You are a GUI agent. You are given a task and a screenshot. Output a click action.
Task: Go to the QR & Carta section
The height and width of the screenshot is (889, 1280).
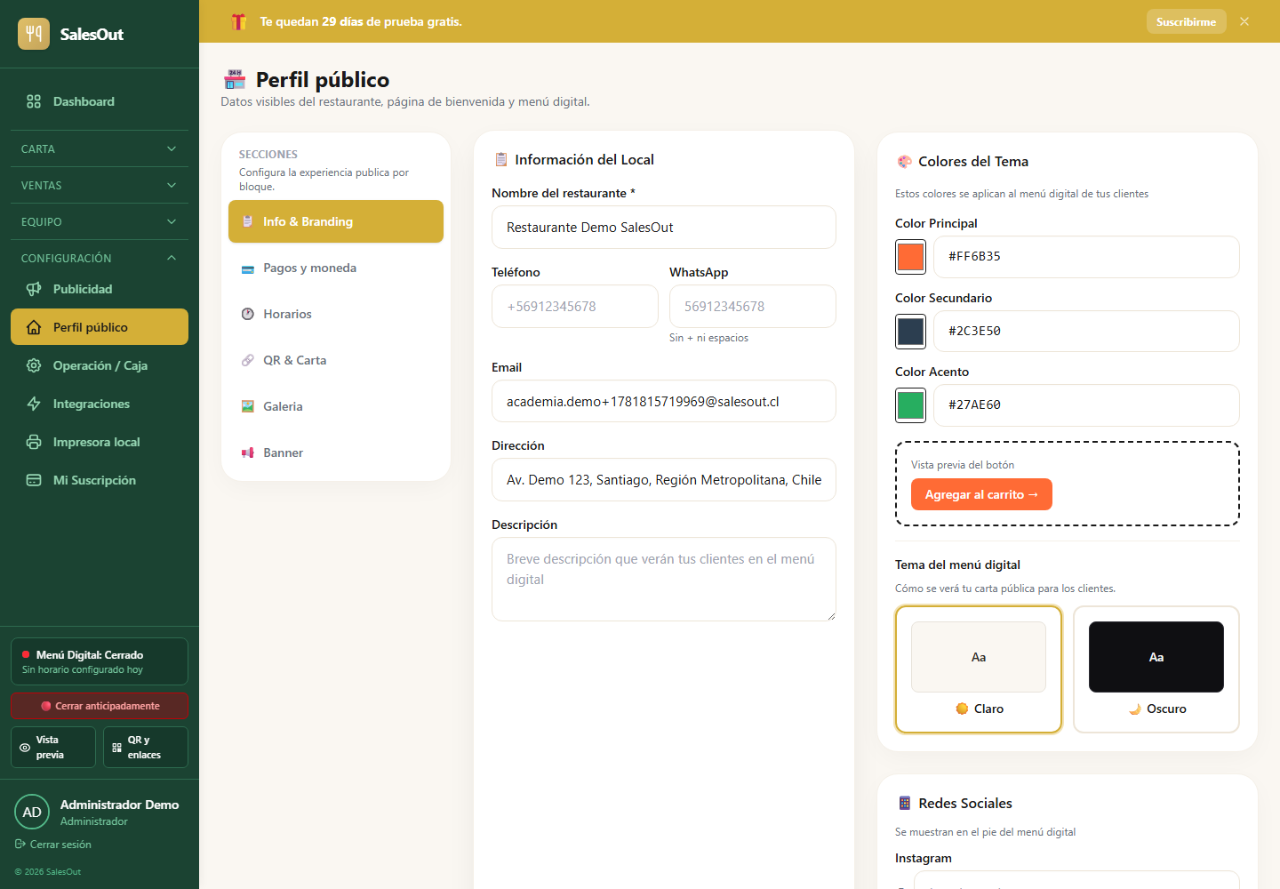pyautogui.click(x=336, y=360)
